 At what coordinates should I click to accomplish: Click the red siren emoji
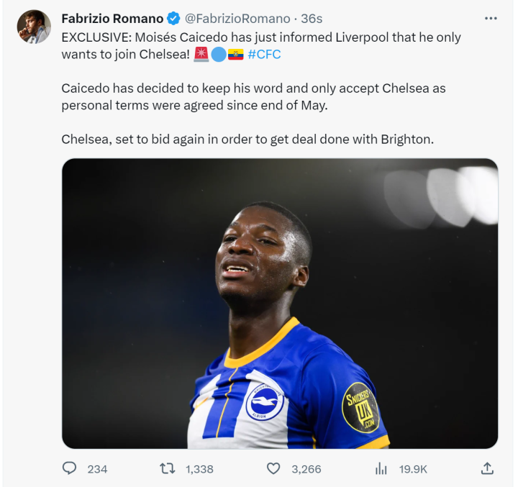coord(201,54)
